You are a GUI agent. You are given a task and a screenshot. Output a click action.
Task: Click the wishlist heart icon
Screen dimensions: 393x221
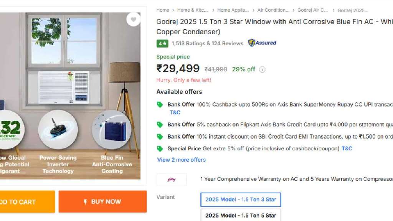(133, 19)
